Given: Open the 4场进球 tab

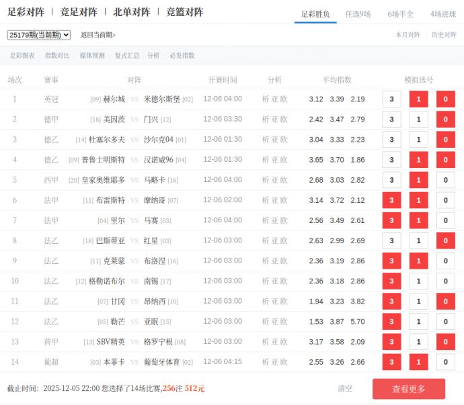Looking at the screenshot, I should 443,13.
